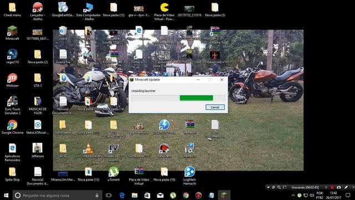Launch vegas110 from the desktop
355x200 pixels.
tap(12, 56)
